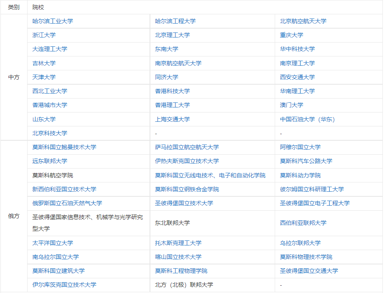The image size is (384, 293).
Task: Click 俄罗斯国立石油天然气大学 link
Action: tap(67, 203)
